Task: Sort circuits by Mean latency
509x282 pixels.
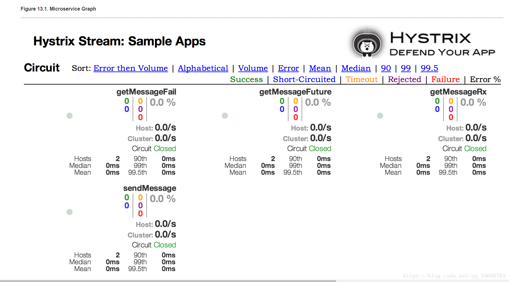Action: click(320, 68)
